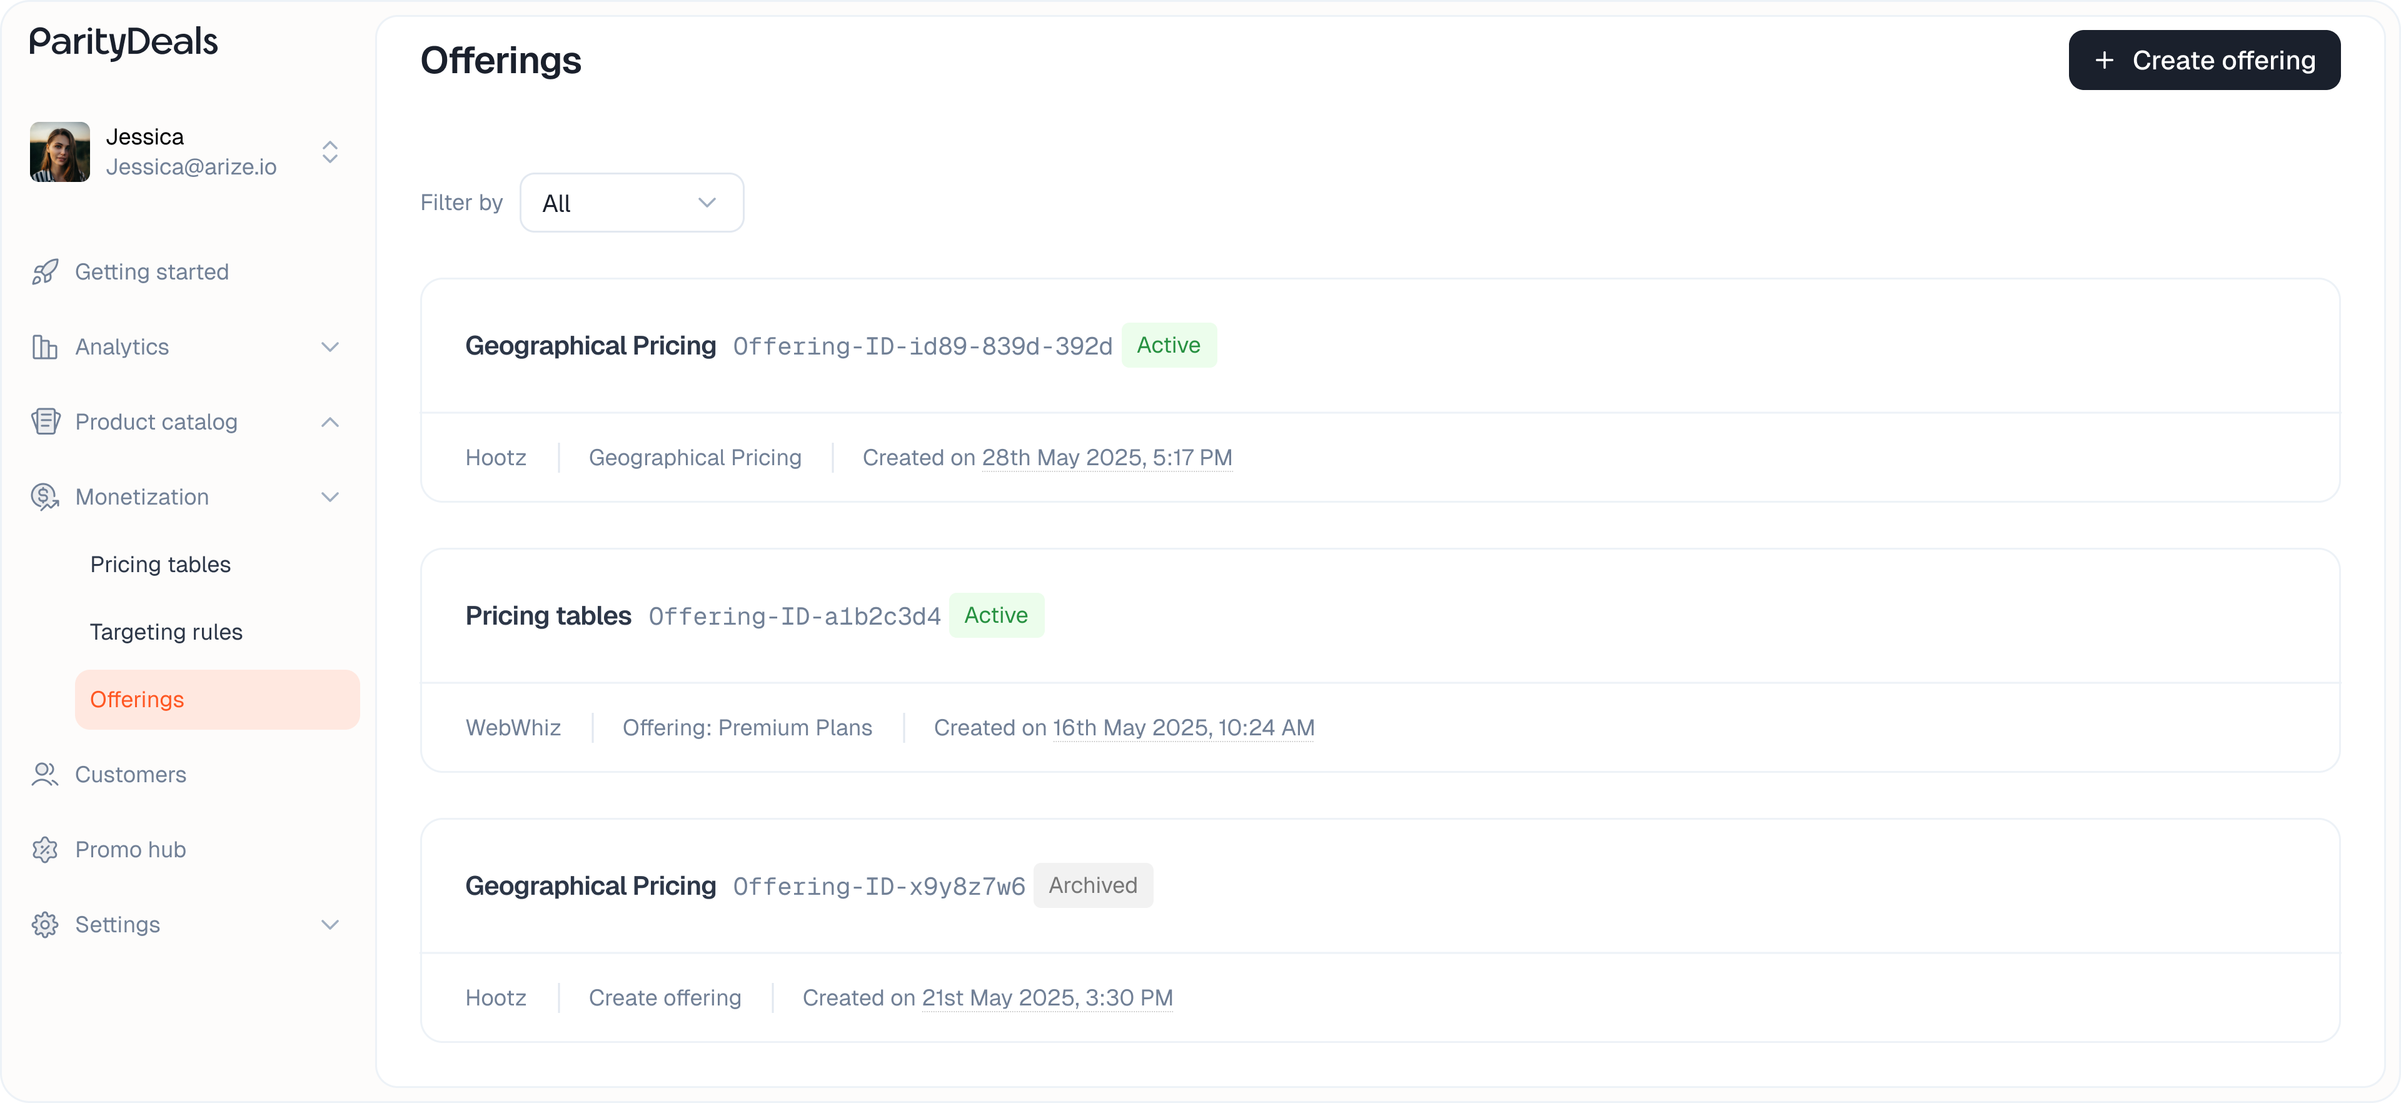Click the Monetization dollar icon
2401x1103 pixels.
point(45,497)
